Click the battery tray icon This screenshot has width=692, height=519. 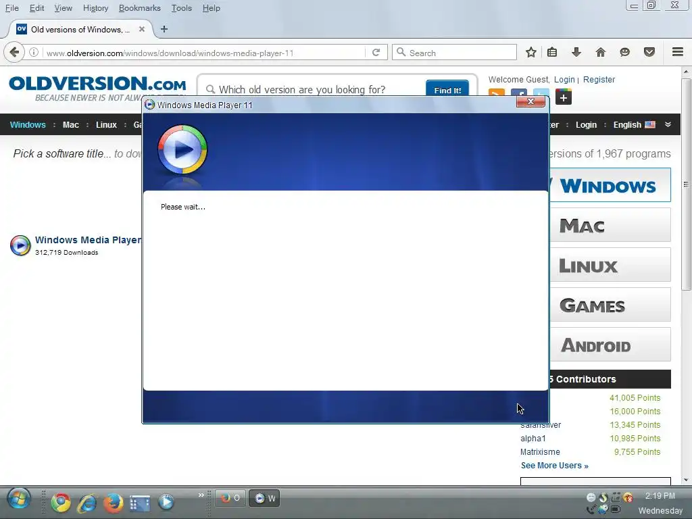tap(615, 510)
